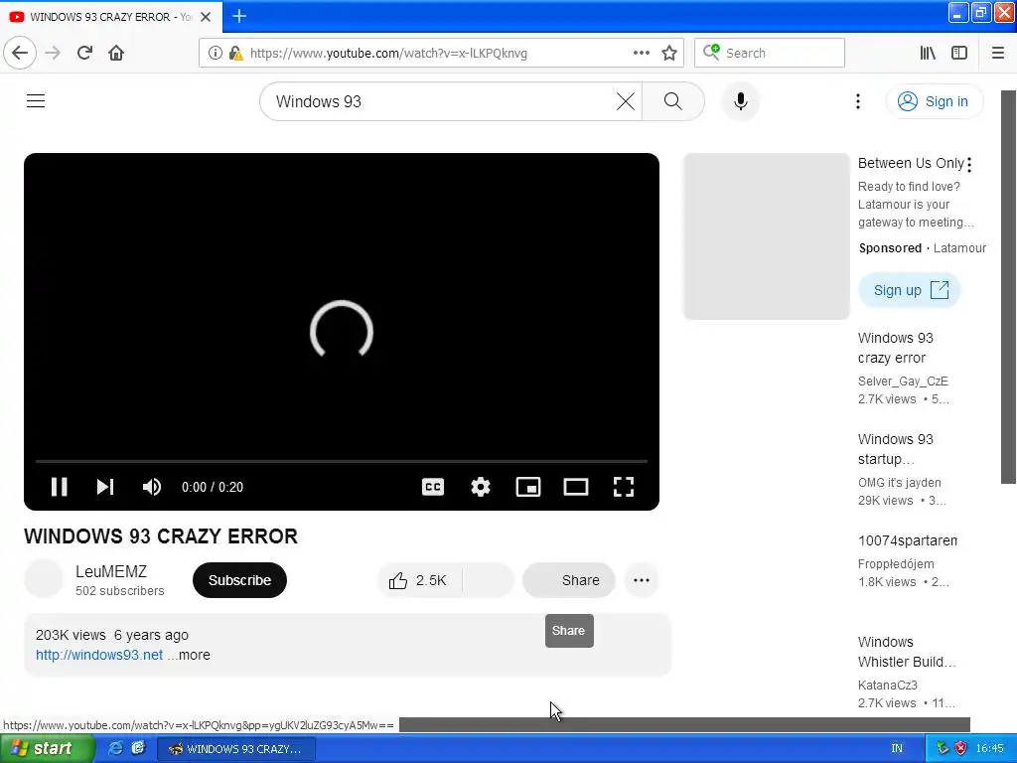Image resolution: width=1017 pixels, height=763 pixels.
Task: Click the Share button below the video
Action: 569,580
